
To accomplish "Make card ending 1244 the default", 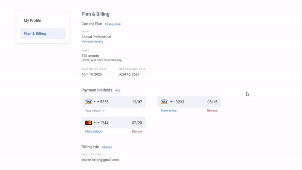I will pos(93,132).
